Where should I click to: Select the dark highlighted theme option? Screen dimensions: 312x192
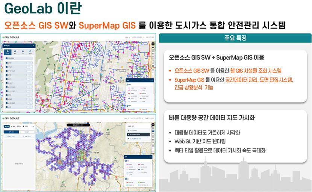click(138, 135)
